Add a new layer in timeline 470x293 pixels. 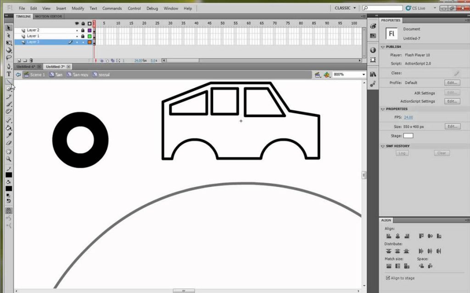point(19,60)
